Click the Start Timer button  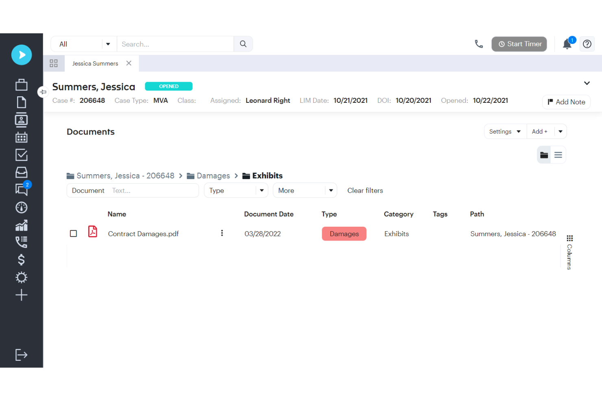click(x=519, y=44)
